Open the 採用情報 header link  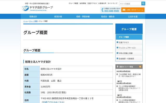pos(83,3)
